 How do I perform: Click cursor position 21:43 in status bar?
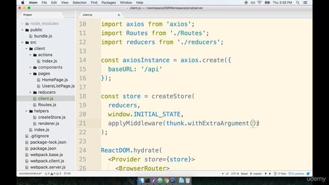click(x=67, y=174)
